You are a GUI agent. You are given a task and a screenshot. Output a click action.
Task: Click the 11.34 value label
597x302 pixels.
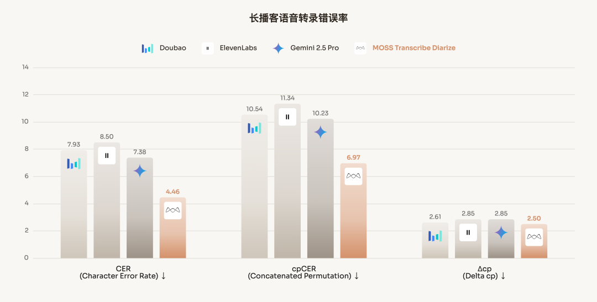tap(287, 98)
